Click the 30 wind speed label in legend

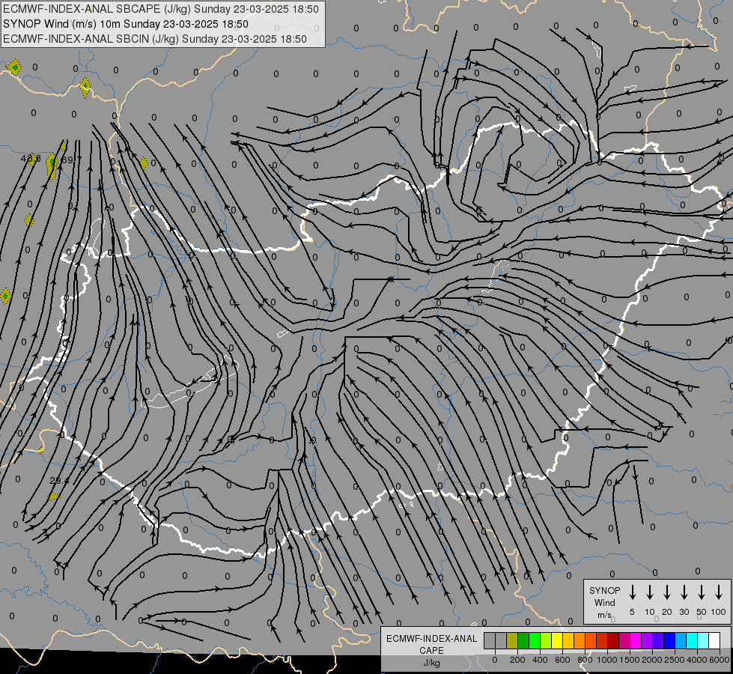684,612
